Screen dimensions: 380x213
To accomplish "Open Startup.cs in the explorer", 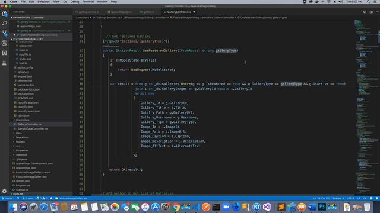I will coord(23,190).
